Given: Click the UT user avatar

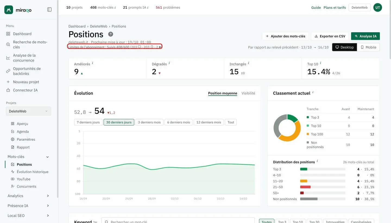Looking at the screenshot, I should tap(377, 8).
